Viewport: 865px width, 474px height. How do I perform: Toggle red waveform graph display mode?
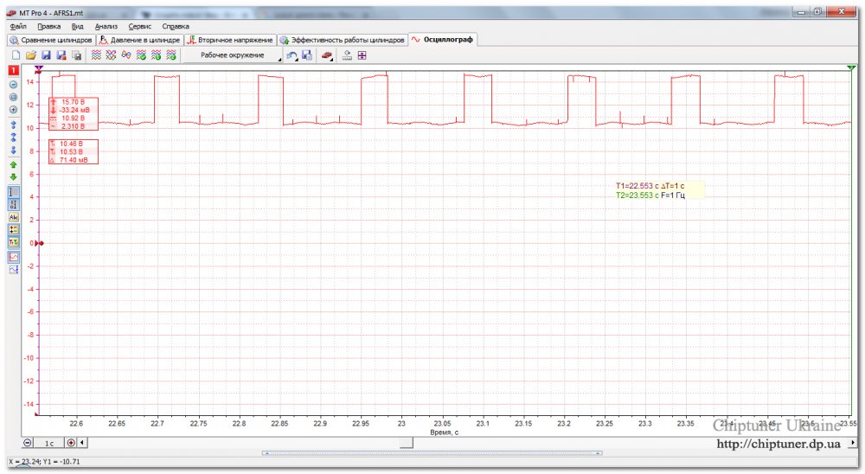(13, 257)
